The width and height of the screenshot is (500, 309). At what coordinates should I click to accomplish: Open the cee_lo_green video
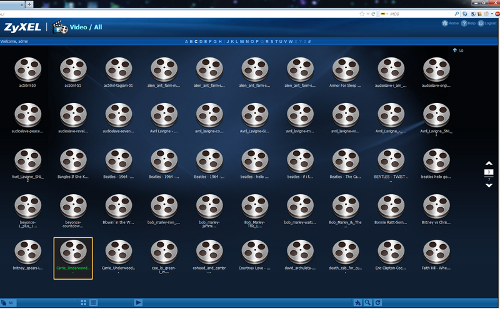(164, 257)
